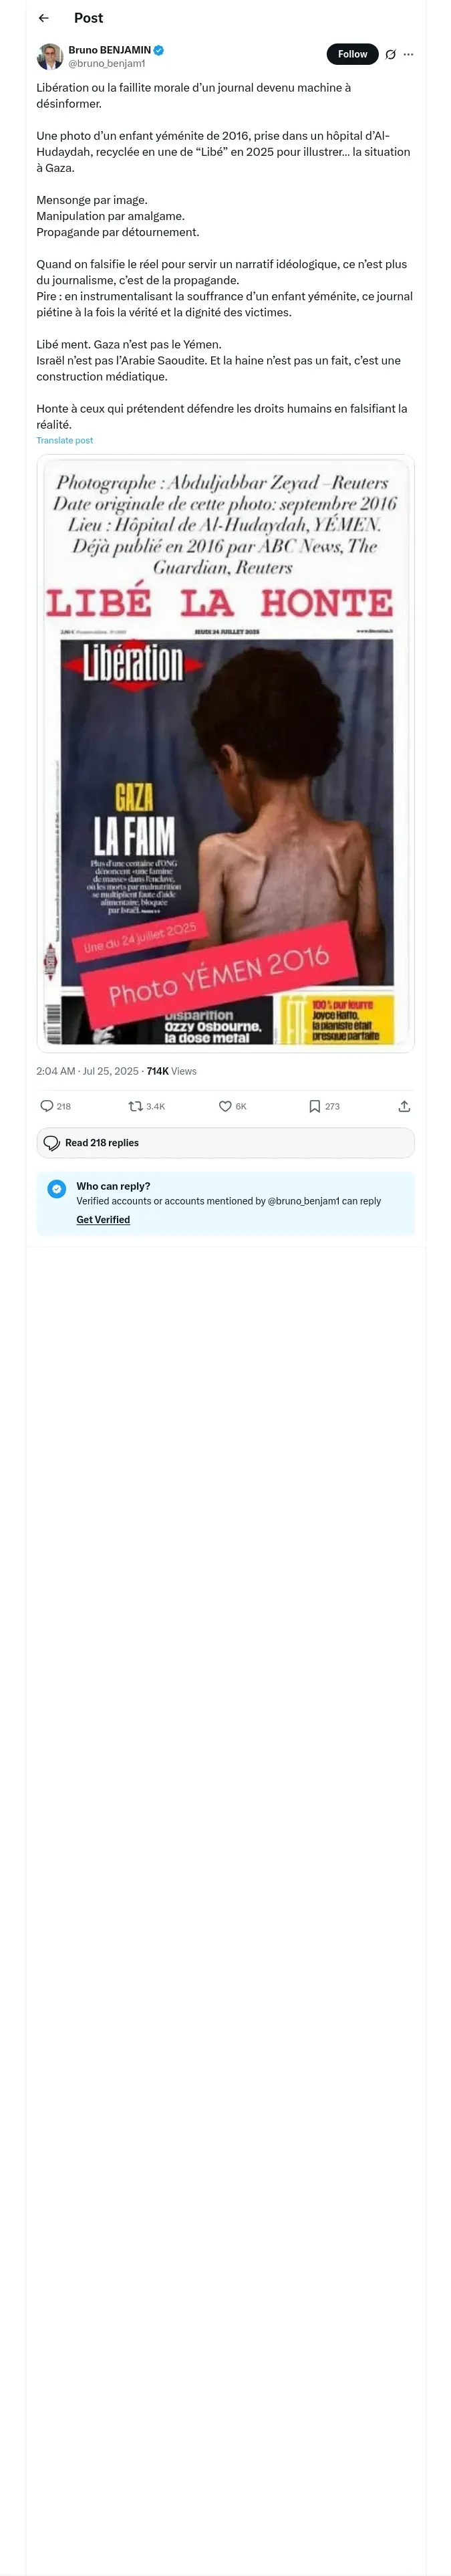451x2576 pixels.
Task: Like the post with the heart icon
Action: [x=225, y=1106]
